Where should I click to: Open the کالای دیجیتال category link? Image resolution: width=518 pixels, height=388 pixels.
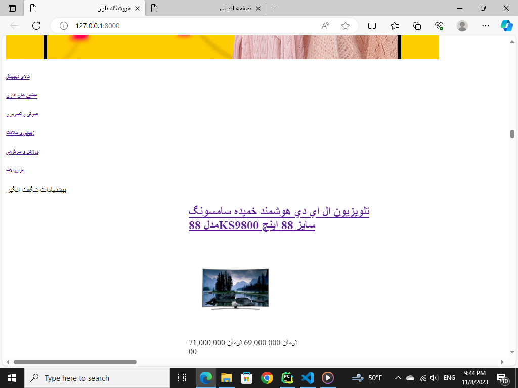18,77
